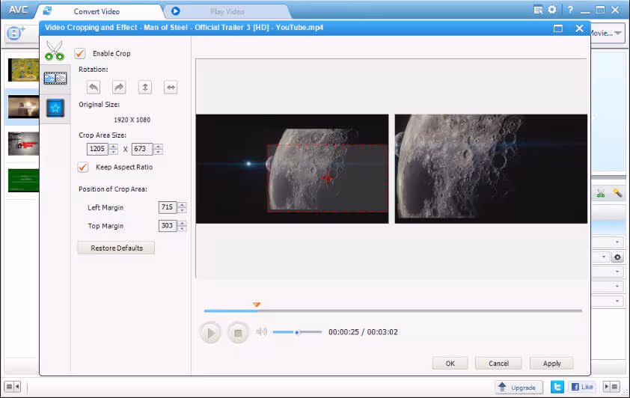Click the Left Margin field 715
Viewport: 630px width, 398px height.
168,208
